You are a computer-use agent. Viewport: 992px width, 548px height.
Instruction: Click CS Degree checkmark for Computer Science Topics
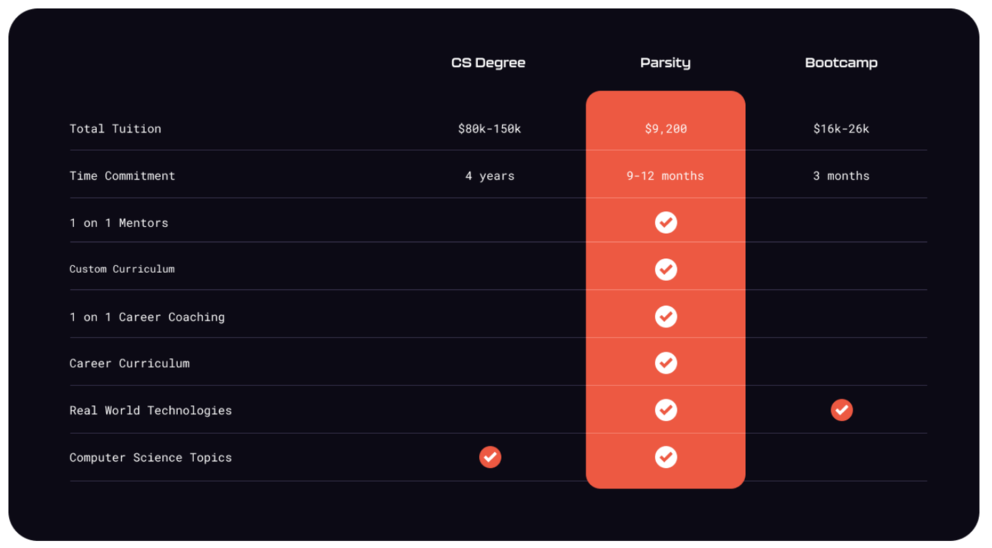coord(490,457)
